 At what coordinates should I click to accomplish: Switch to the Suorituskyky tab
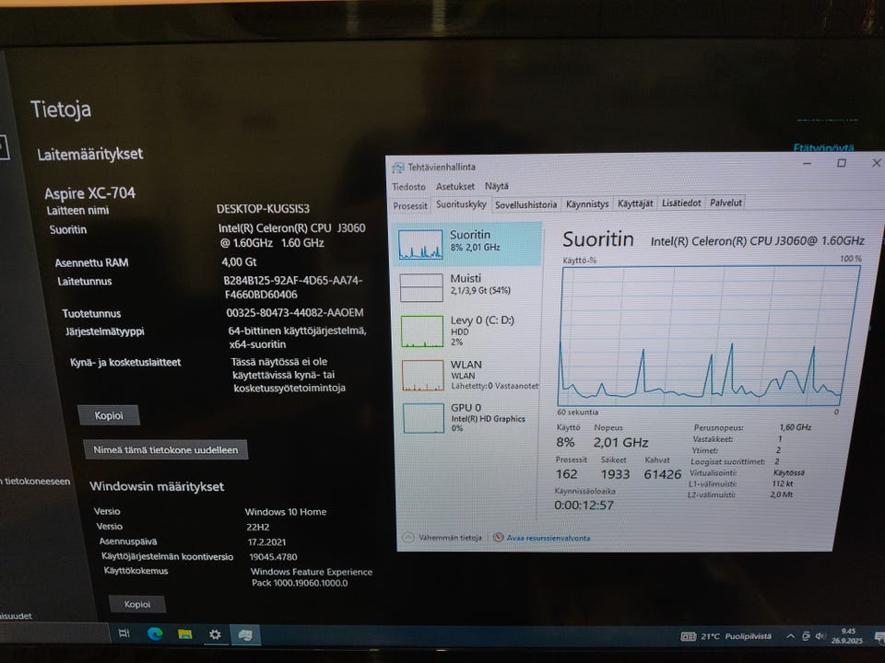click(x=461, y=204)
